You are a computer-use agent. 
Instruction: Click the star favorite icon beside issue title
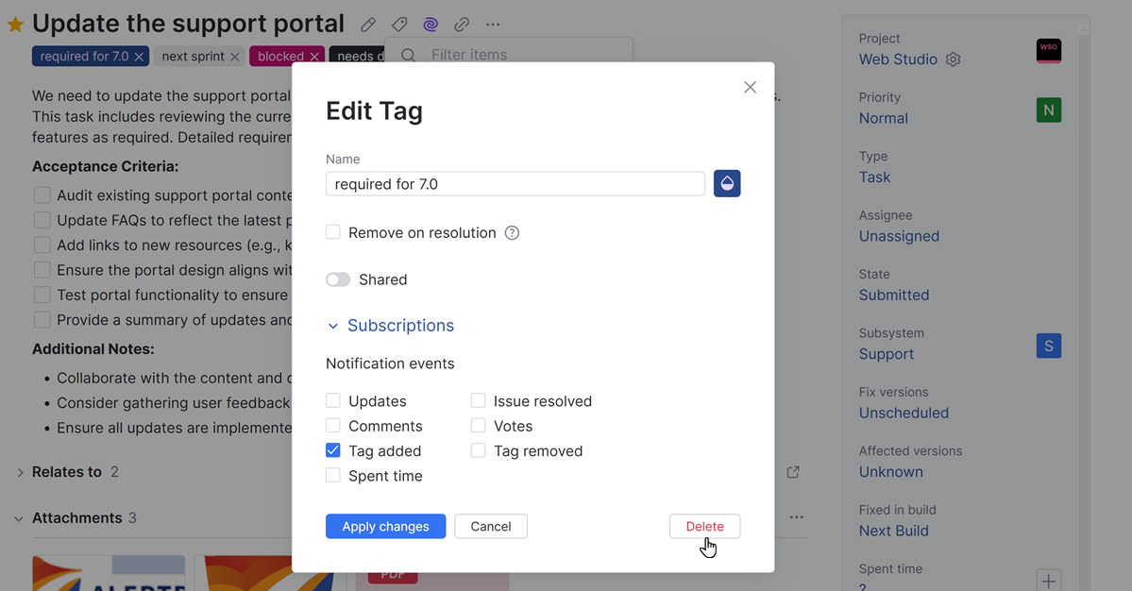point(15,23)
